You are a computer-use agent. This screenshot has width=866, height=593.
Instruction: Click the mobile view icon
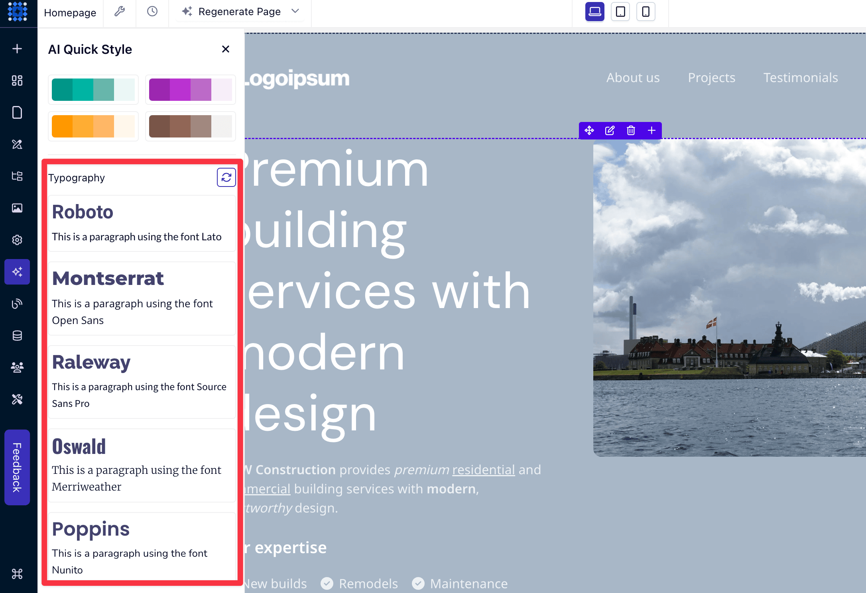tap(646, 12)
